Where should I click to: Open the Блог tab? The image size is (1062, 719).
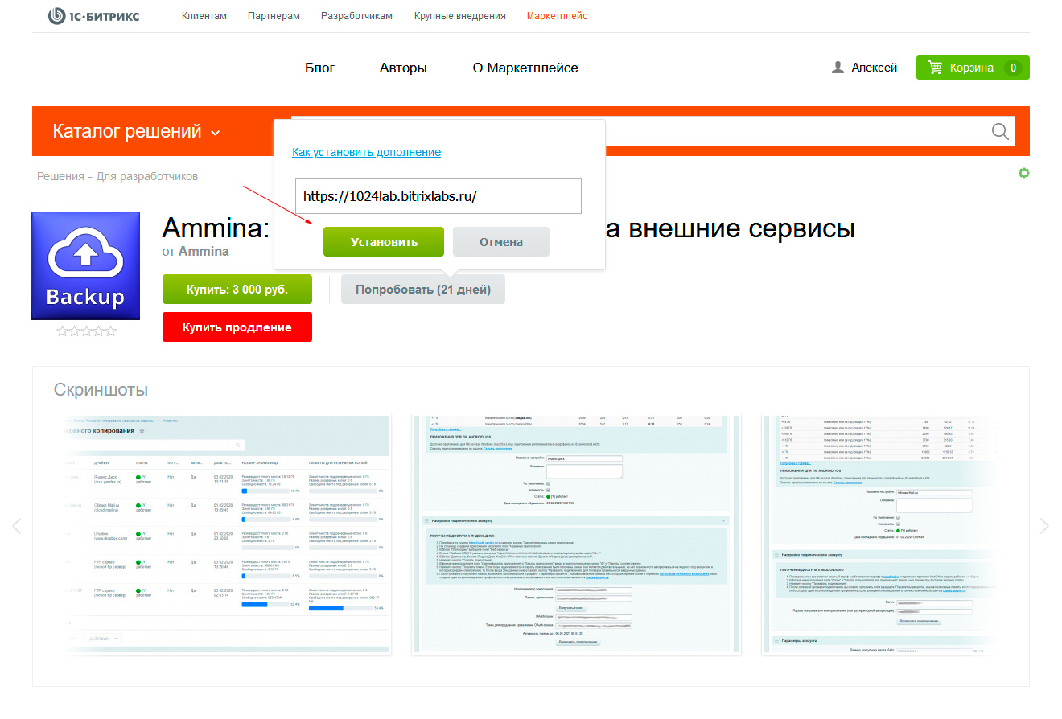pos(319,68)
